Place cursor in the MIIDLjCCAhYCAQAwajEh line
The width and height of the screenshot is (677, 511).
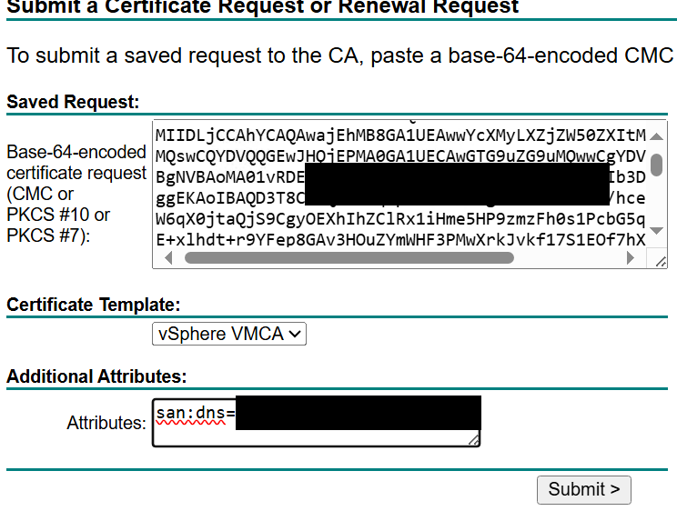pyautogui.click(x=400, y=135)
